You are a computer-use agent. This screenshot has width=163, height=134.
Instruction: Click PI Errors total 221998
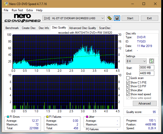click(x=34, y=128)
